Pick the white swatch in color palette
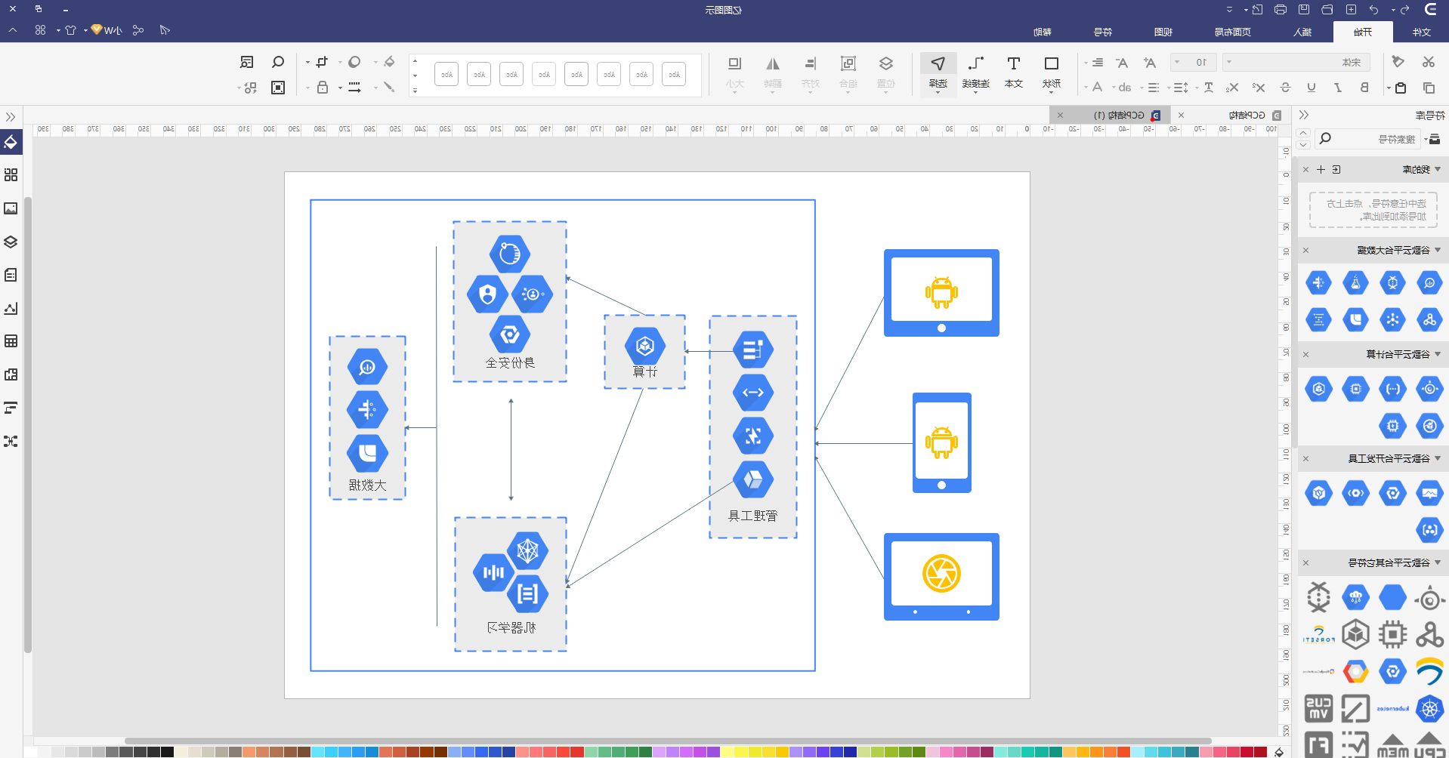The image size is (1449, 758). pos(31,751)
